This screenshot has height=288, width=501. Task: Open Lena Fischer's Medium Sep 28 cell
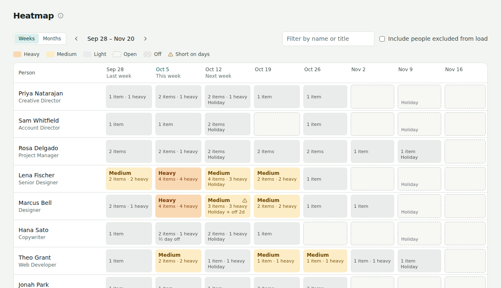[x=129, y=179]
